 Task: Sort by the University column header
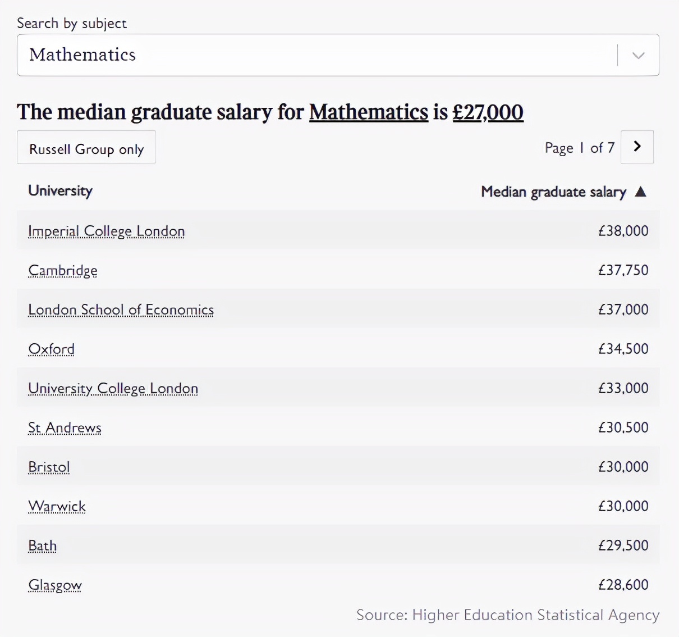(60, 190)
